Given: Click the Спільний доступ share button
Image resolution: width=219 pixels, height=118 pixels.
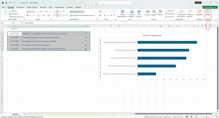Looking at the screenshot, I should (210, 7).
